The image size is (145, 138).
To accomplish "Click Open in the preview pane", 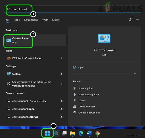I will point(81,67).
